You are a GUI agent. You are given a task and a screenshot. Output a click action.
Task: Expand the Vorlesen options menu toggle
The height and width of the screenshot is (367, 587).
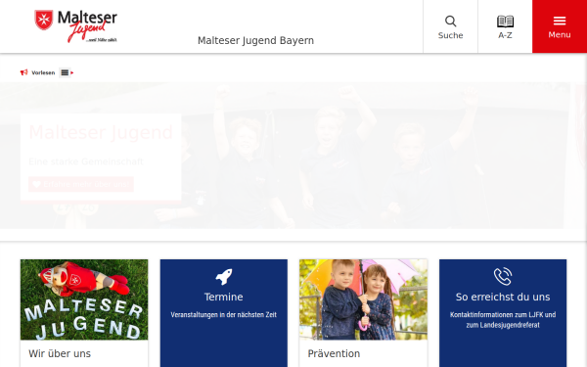click(x=66, y=72)
